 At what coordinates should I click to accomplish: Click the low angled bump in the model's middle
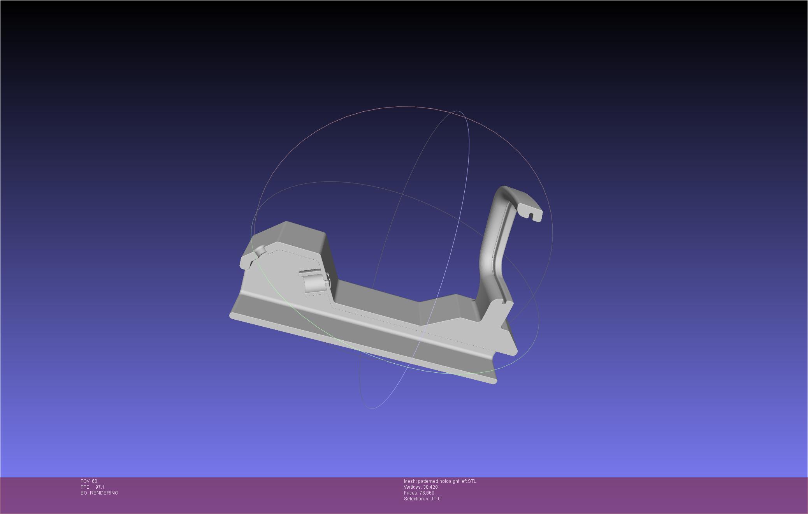click(x=448, y=310)
